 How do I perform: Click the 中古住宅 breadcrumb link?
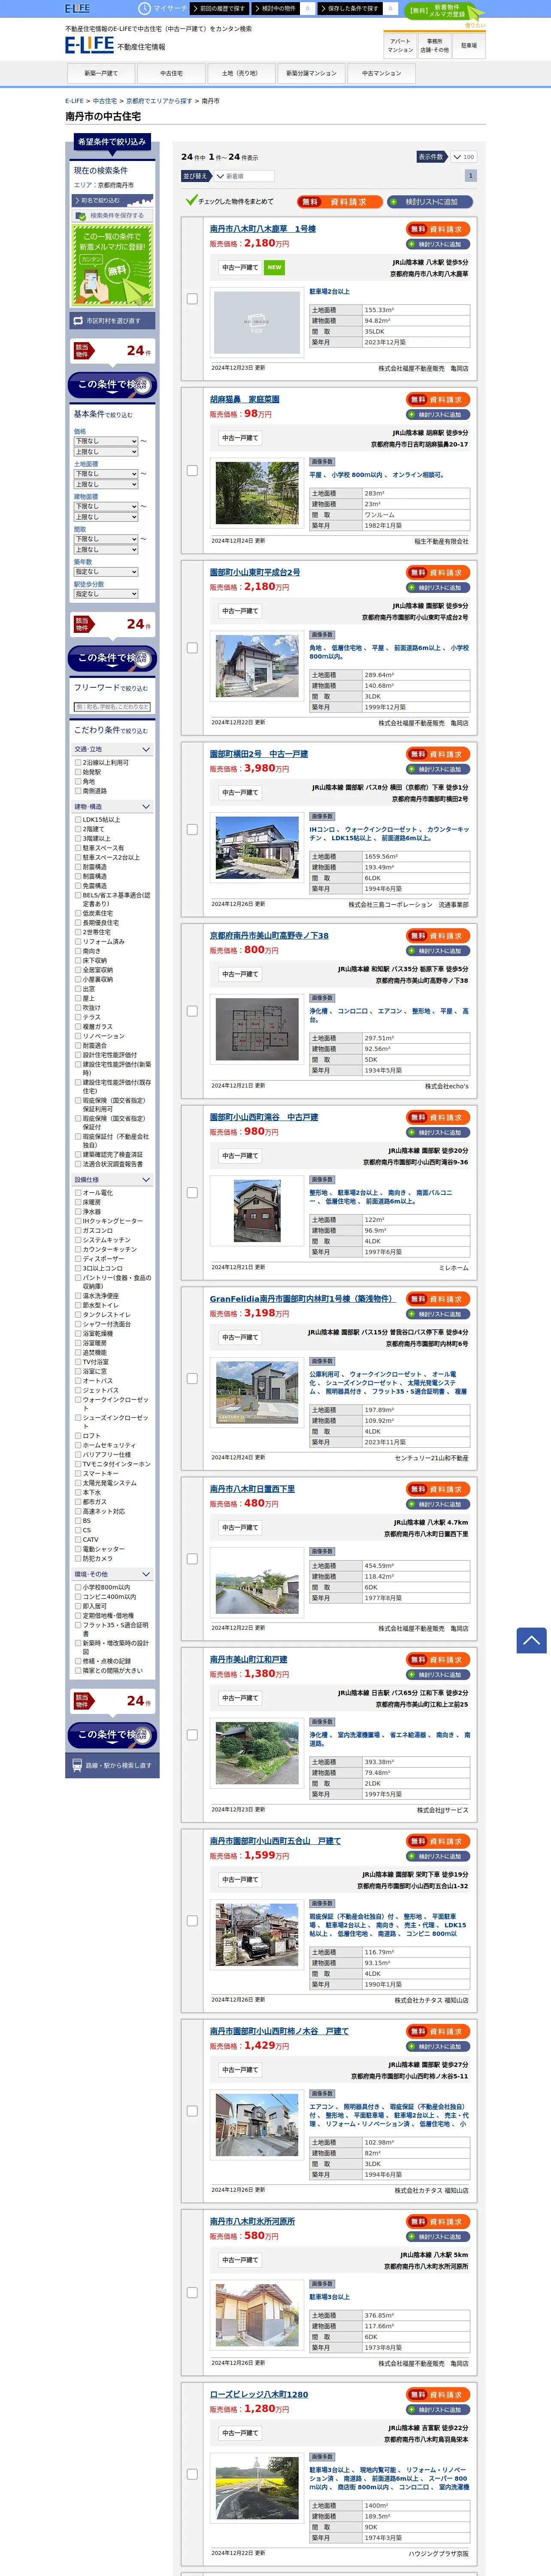(x=105, y=101)
